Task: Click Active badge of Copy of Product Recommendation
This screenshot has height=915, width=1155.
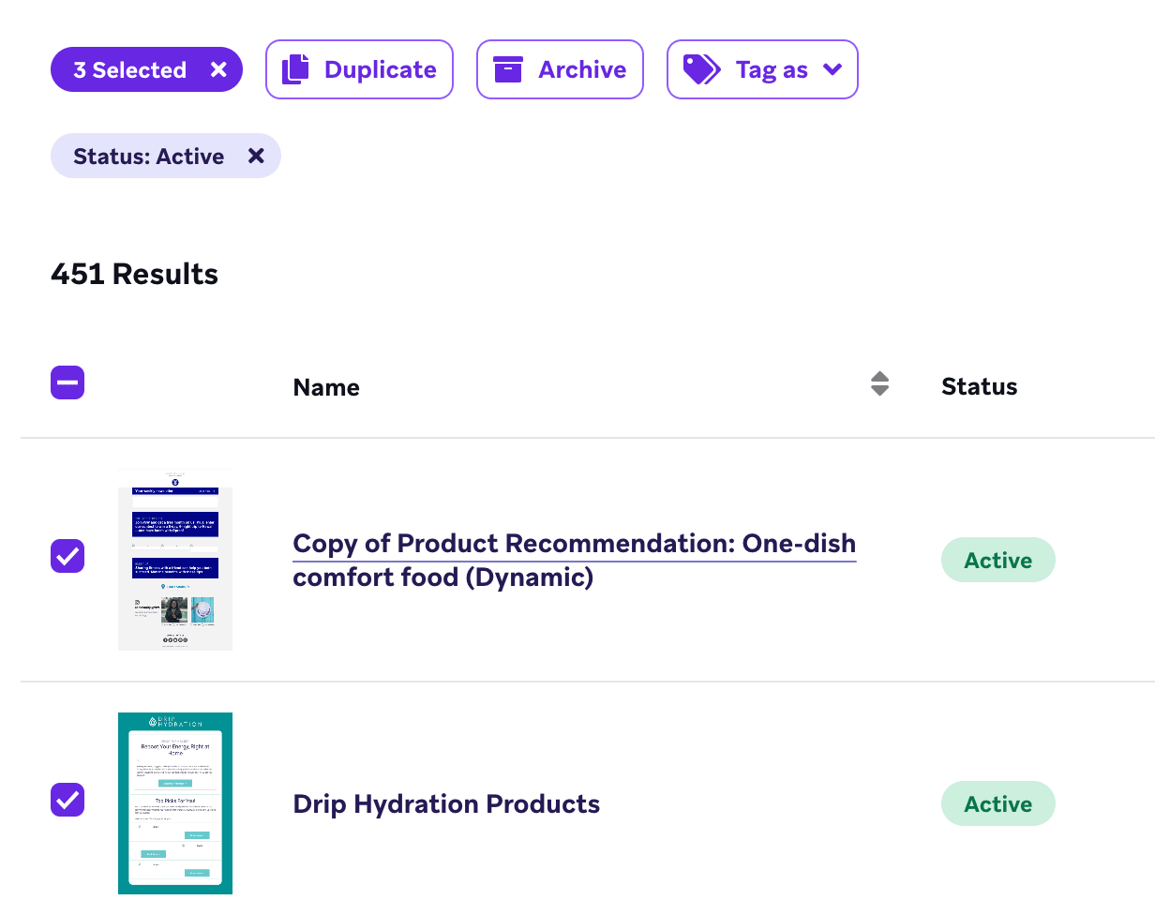Action: point(998,560)
